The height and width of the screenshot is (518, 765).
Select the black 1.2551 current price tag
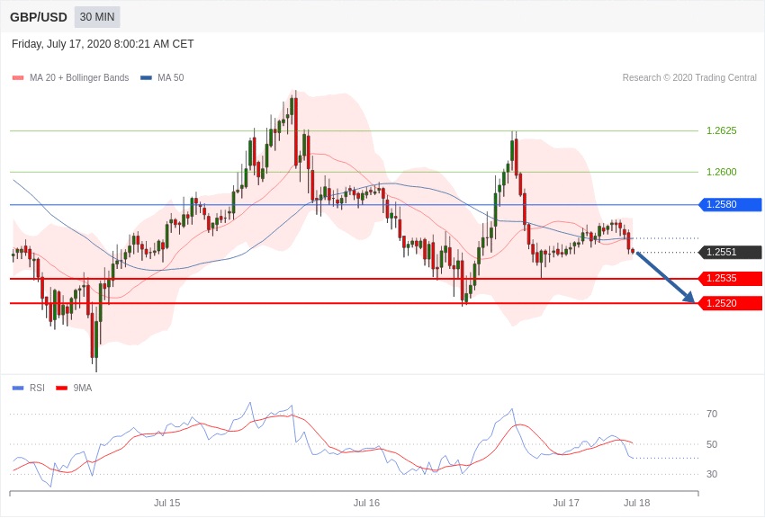[731, 253]
